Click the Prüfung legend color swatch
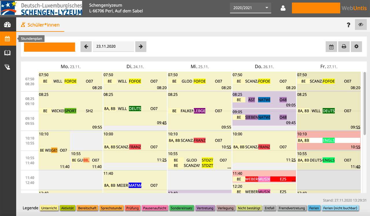The width and height of the screenshot is (370, 216). click(133, 208)
